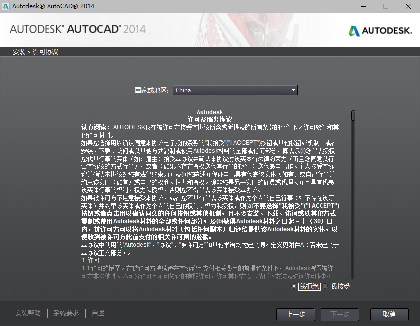Select the 我拒绝 radio button
This screenshot has height=326, width=420.
click(293, 286)
